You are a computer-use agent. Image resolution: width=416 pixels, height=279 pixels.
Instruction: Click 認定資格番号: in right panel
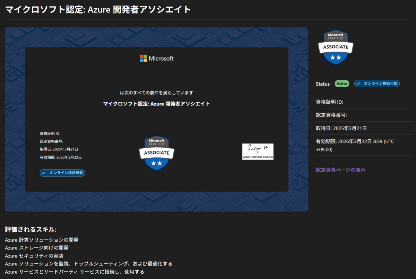[331, 115]
